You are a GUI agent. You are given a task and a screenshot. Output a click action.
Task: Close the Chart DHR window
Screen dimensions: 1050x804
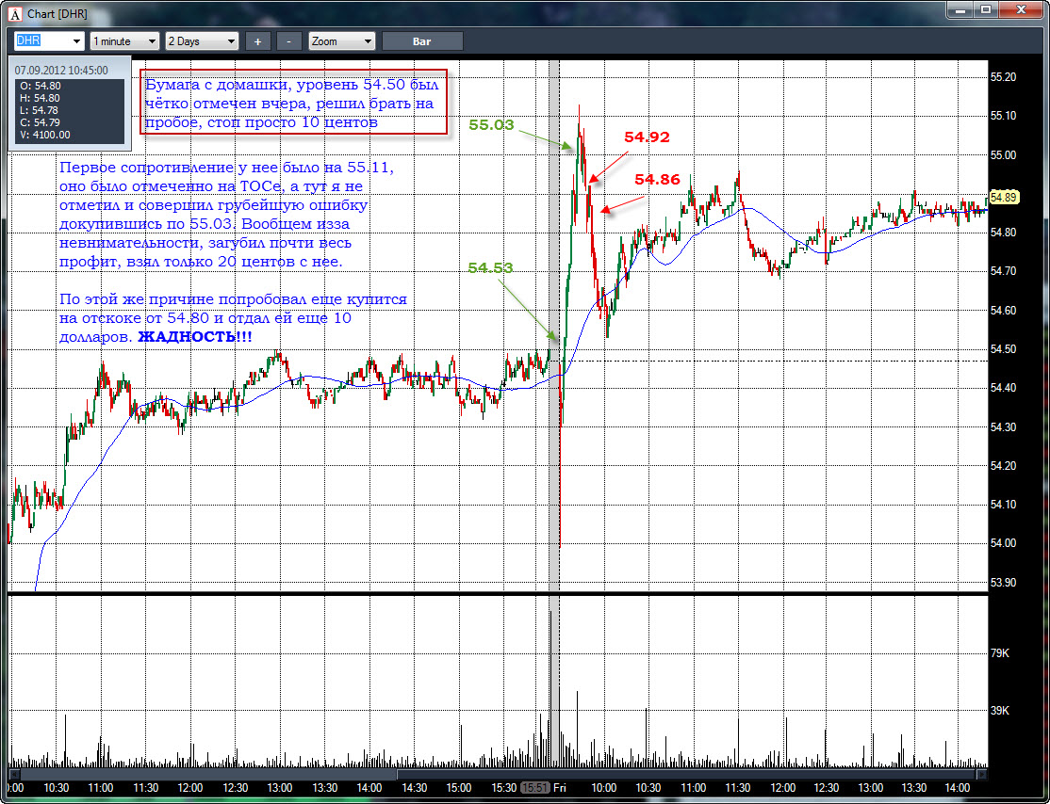[x=1021, y=10]
